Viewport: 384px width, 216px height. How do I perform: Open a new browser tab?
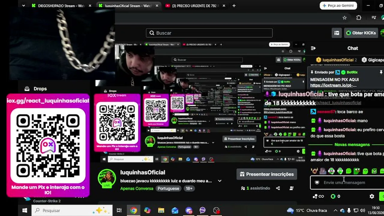click(x=234, y=6)
